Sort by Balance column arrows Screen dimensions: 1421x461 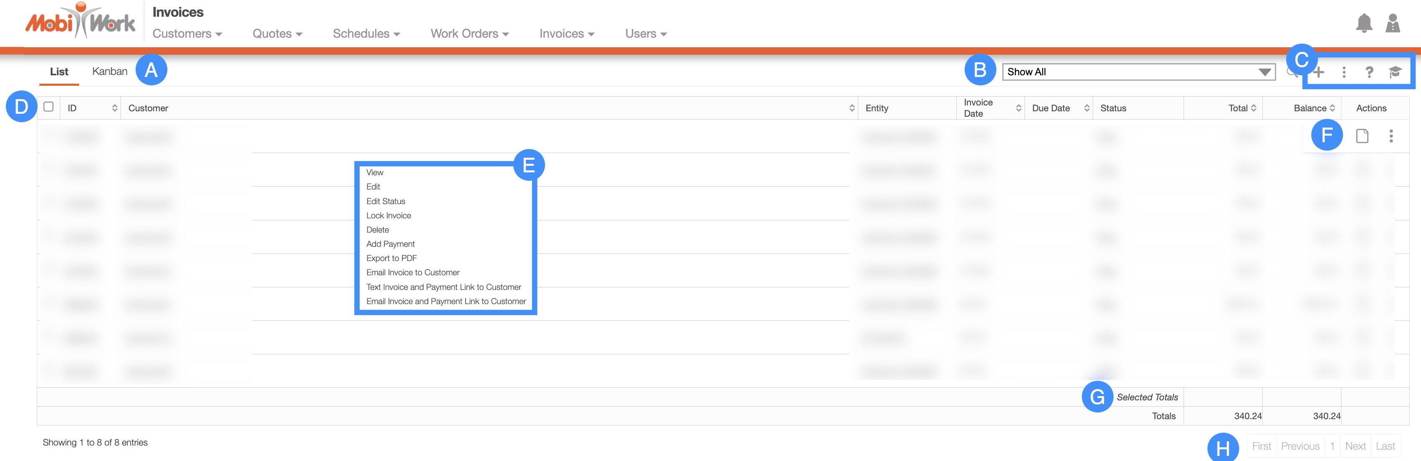(1332, 108)
